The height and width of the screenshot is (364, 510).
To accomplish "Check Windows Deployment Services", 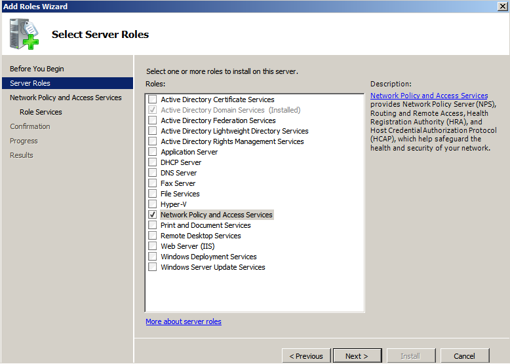I will pyautogui.click(x=152, y=257).
